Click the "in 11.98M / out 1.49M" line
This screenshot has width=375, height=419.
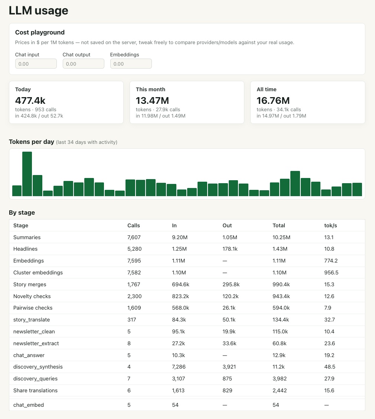[161, 116]
